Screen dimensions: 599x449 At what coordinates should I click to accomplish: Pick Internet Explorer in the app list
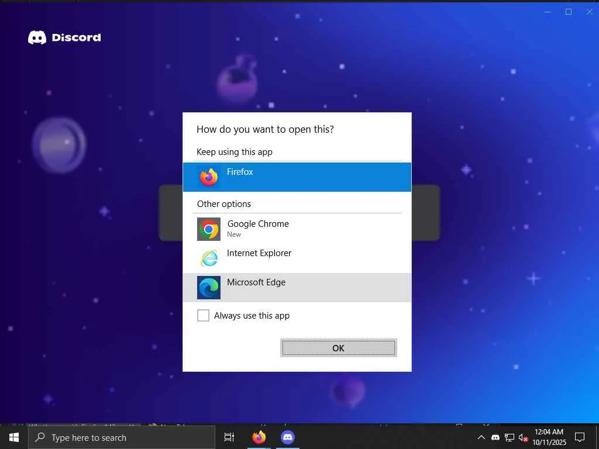click(297, 258)
